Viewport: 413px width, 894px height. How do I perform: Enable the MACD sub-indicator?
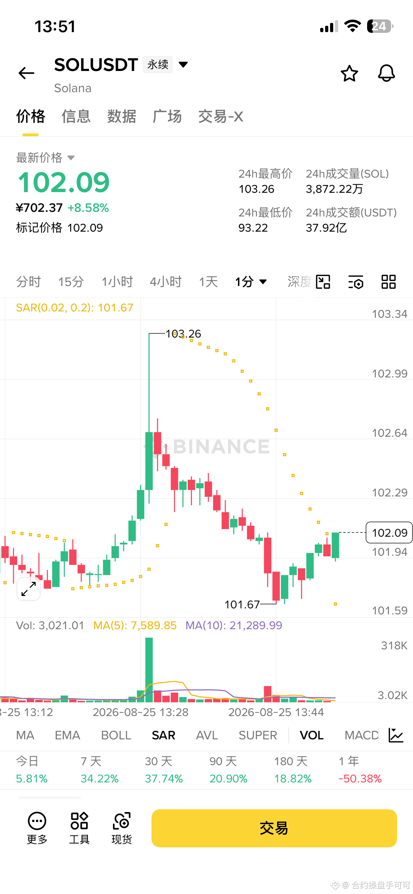(x=361, y=735)
